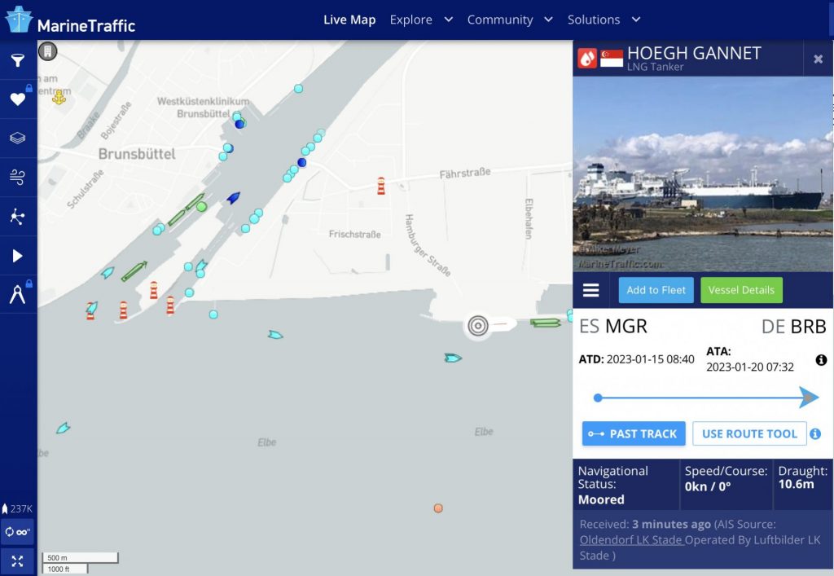This screenshot has width=834, height=576.
Task: Click the green dot vessel near the locks
Action: 201,206
